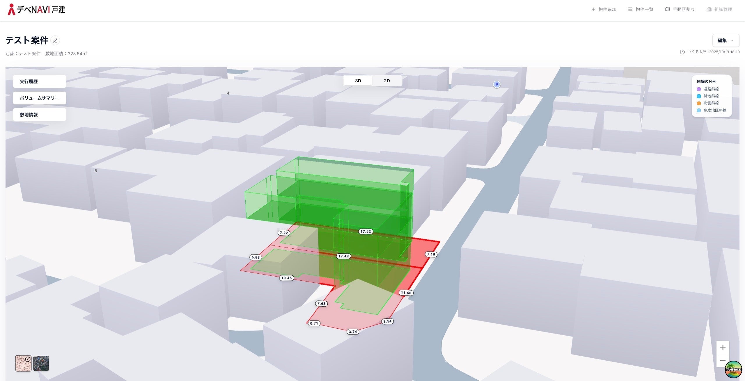
Task: Open the TanStack devtools badge
Action: 733,369
